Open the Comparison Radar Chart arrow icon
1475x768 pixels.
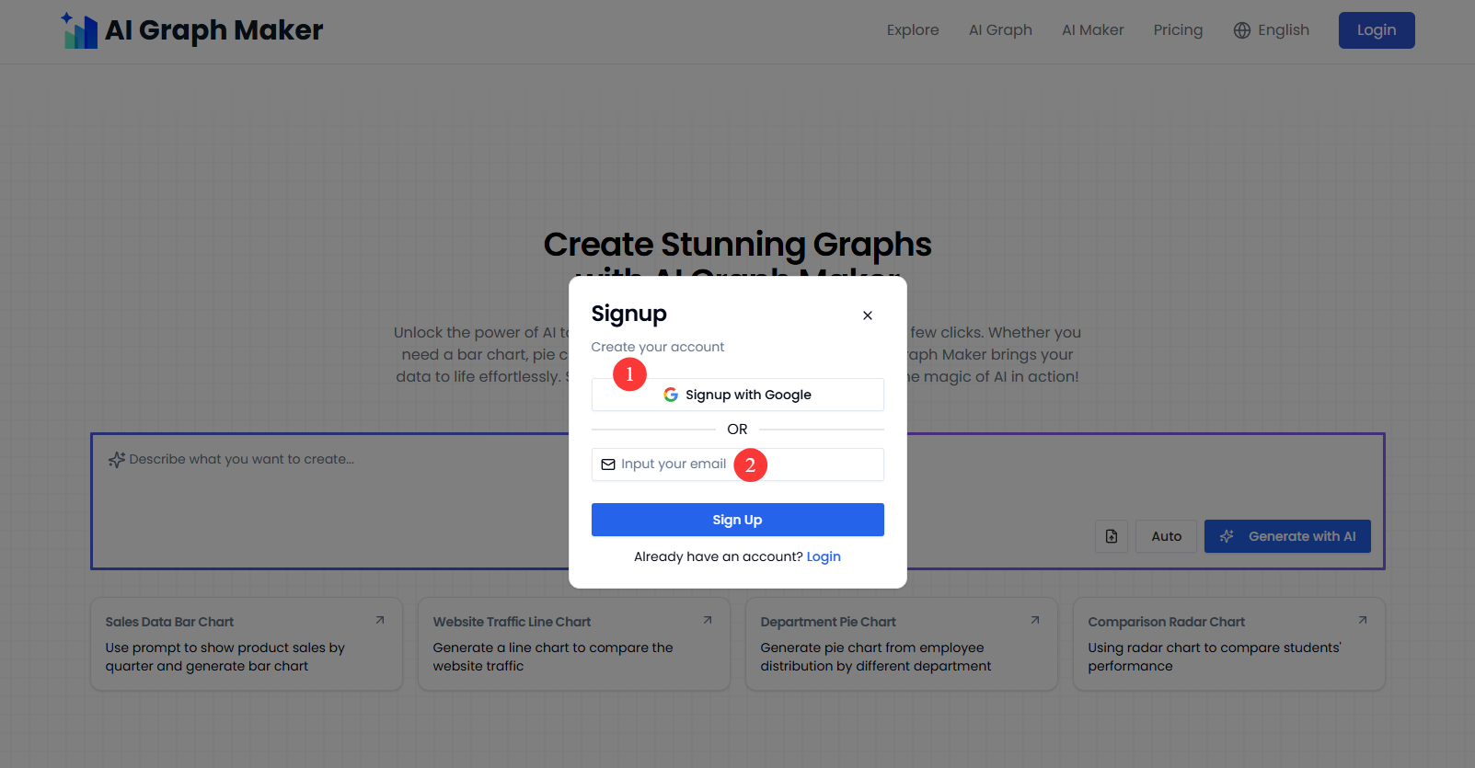pos(1363,621)
